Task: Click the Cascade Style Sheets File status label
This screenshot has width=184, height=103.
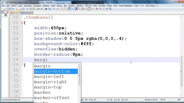Action: tap(11, 100)
